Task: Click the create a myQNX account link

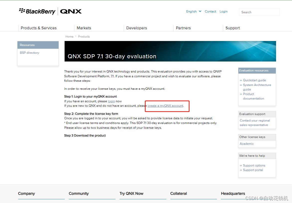Action: pyautogui.click(x=165, y=106)
